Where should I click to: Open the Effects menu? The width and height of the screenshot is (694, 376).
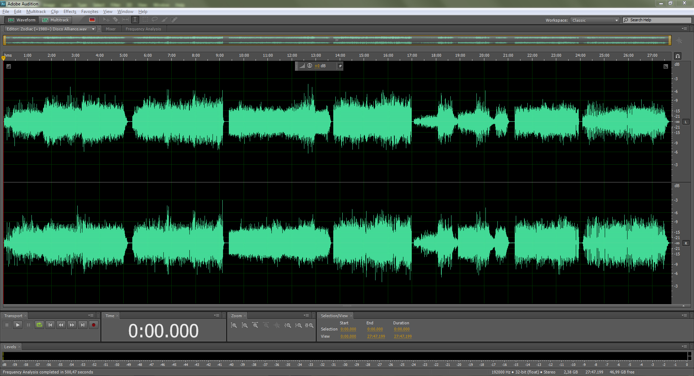pyautogui.click(x=70, y=12)
